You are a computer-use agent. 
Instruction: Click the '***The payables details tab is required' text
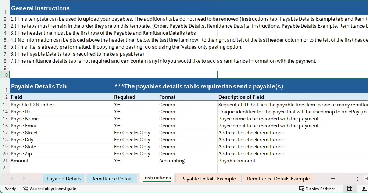[199, 86]
